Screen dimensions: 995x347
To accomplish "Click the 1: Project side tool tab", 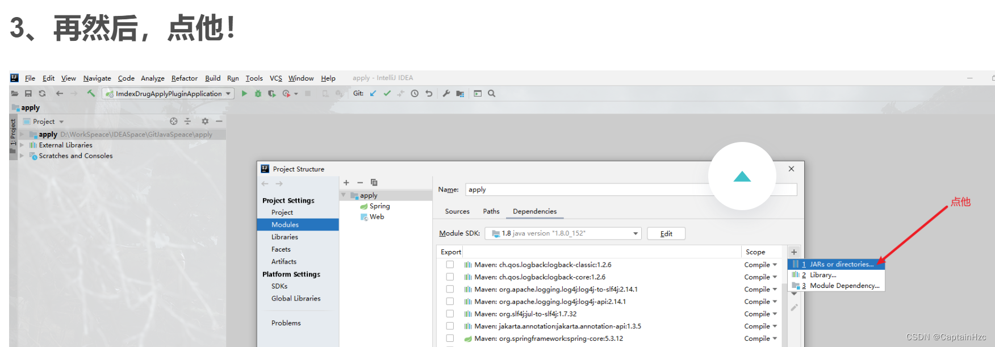I will (x=13, y=132).
